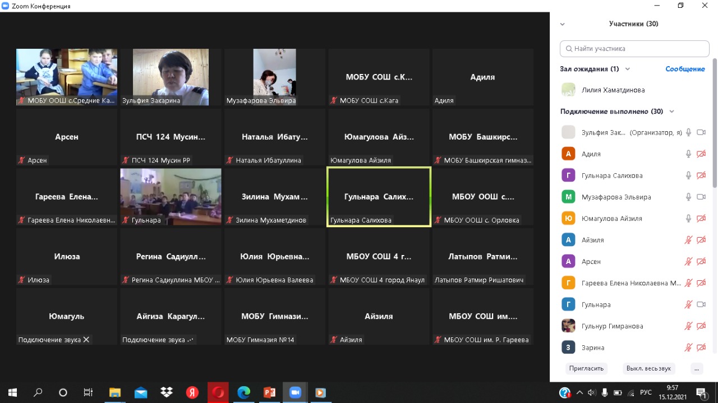
Task: Toggle microphone for Гульнара Салихова in list
Action: [x=688, y=175]
